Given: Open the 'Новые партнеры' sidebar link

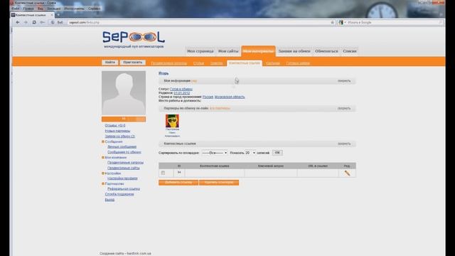Looking at the screenshot, I should tap(117, 131).
